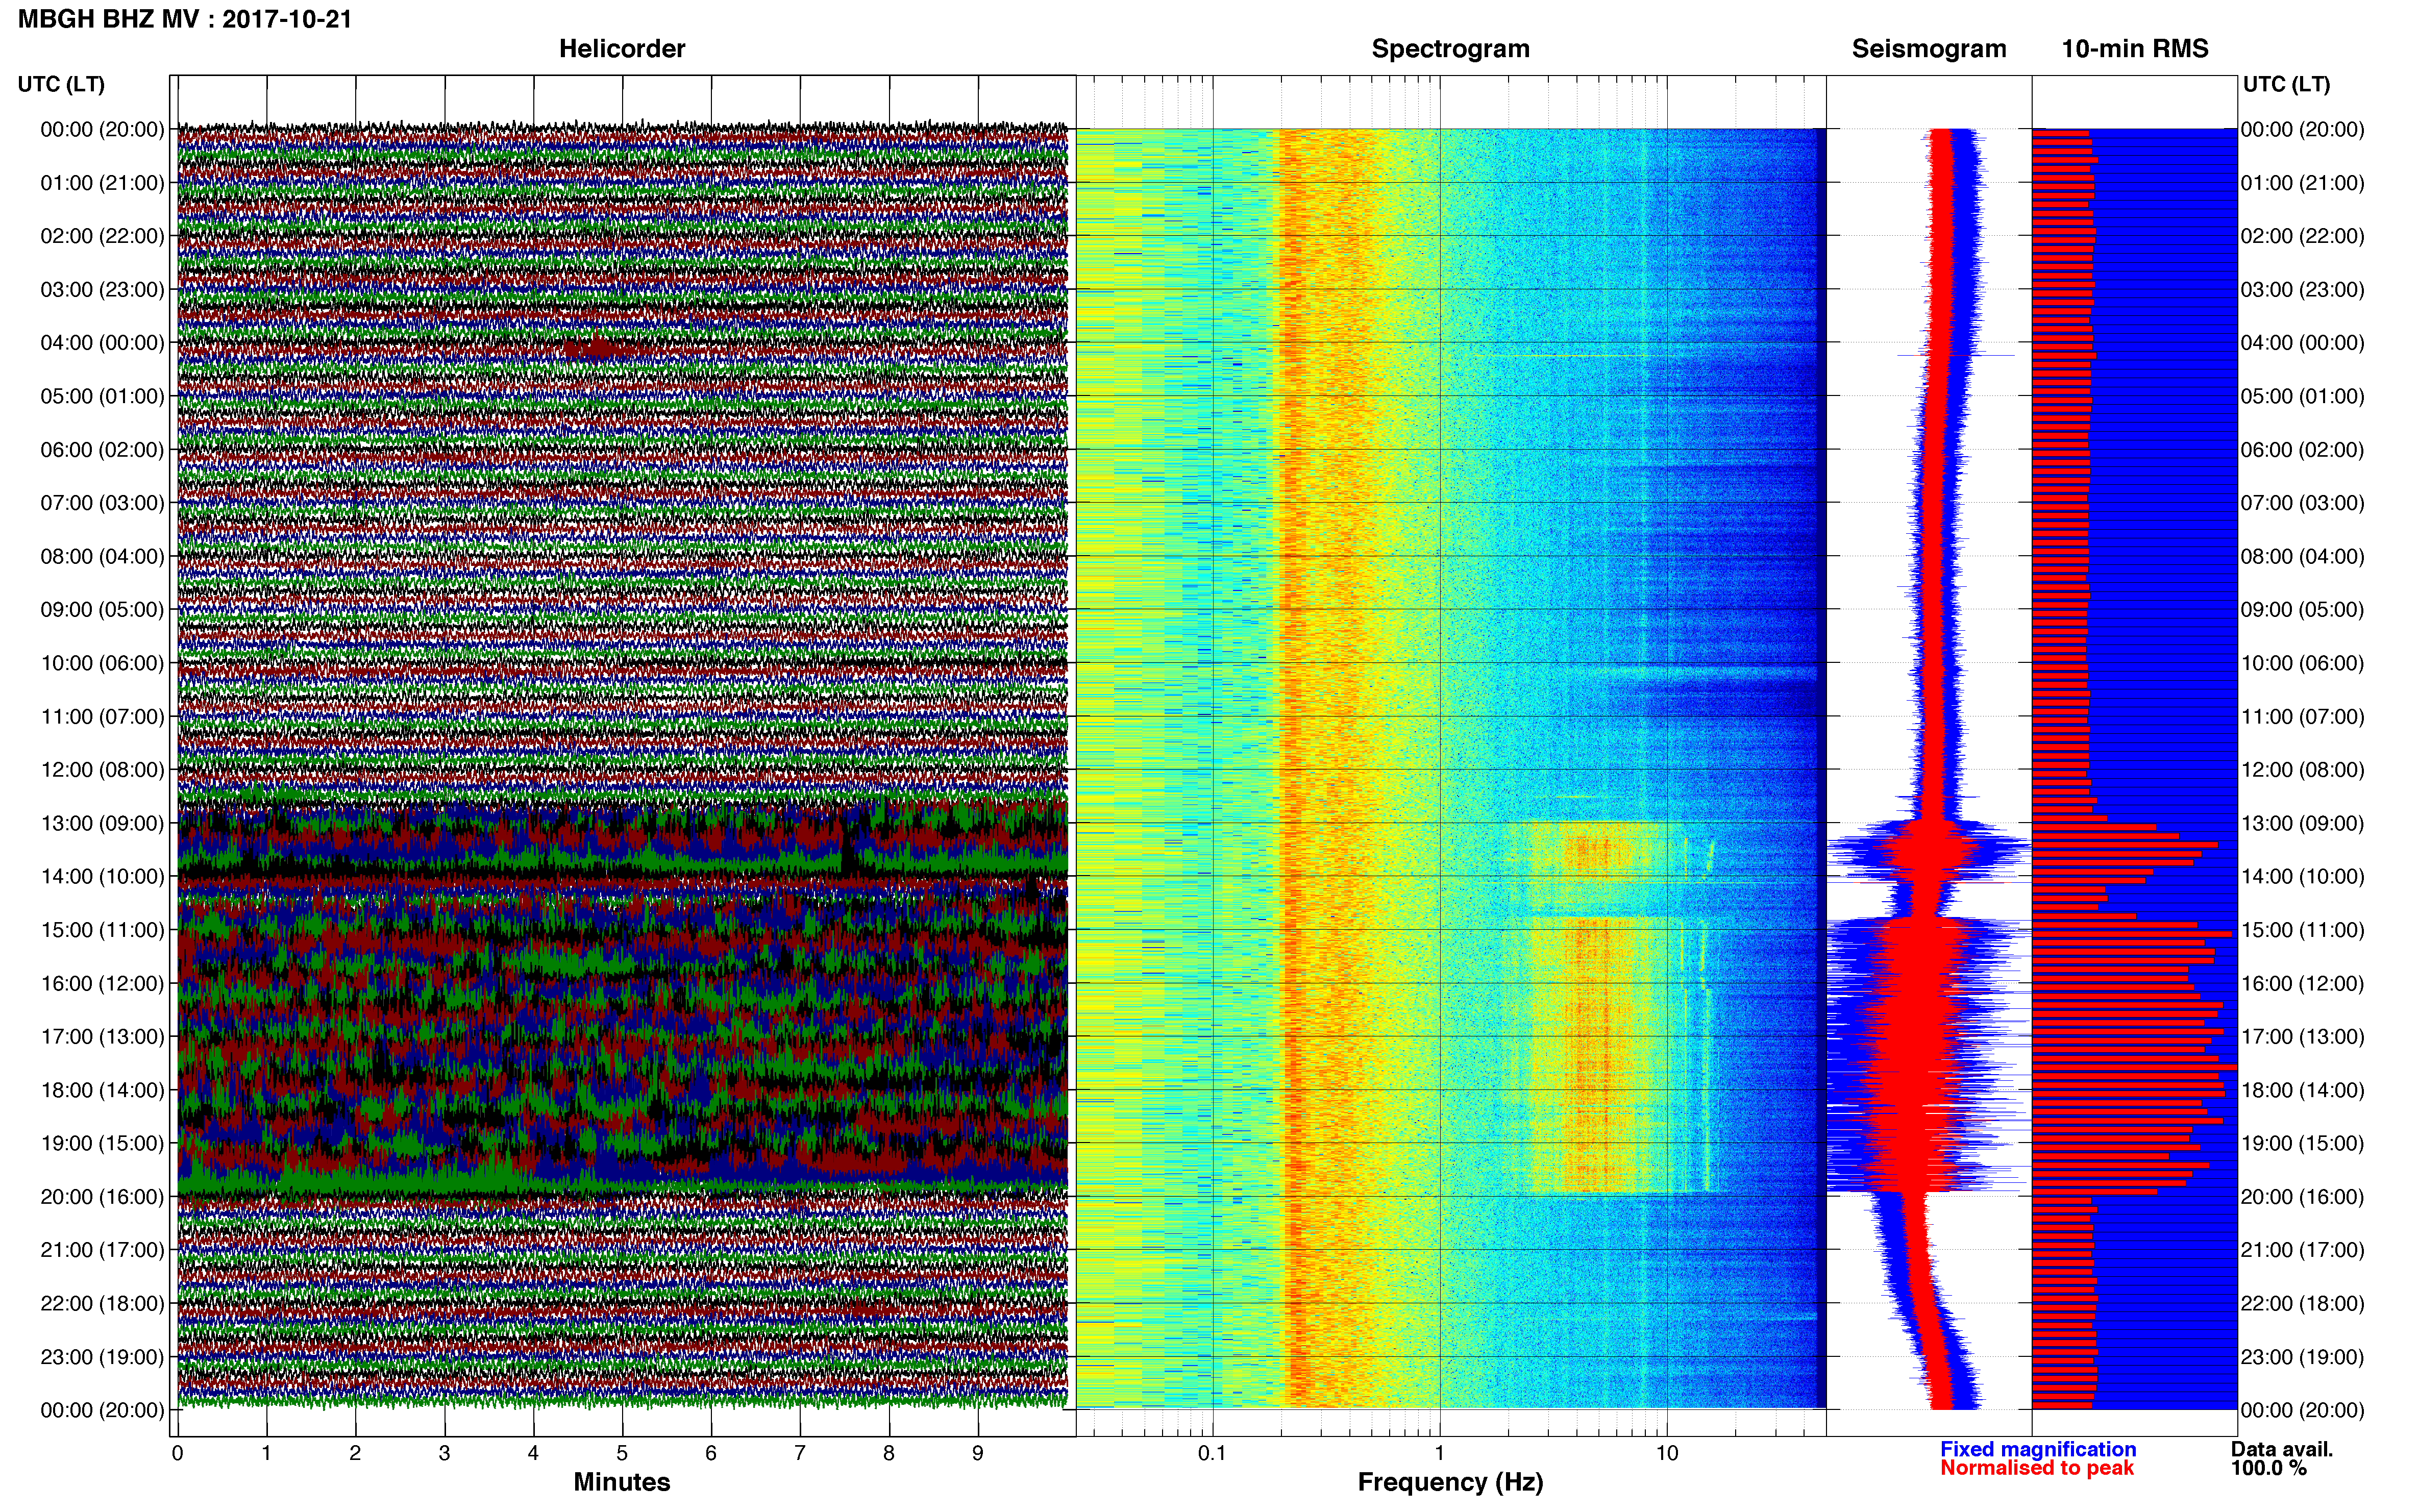Click the "100.0 %" data availability value
Screen dimensions: 2419x1512
point(2269,1468)
